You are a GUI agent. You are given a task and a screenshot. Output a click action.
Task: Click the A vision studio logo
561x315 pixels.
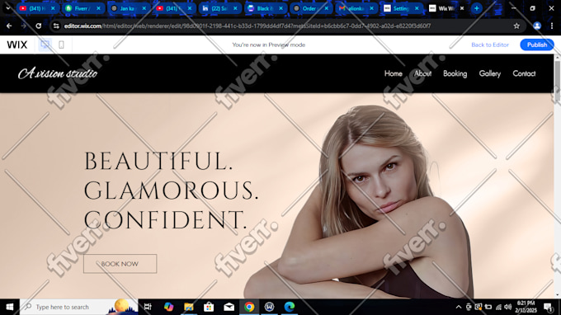point(58,73)
